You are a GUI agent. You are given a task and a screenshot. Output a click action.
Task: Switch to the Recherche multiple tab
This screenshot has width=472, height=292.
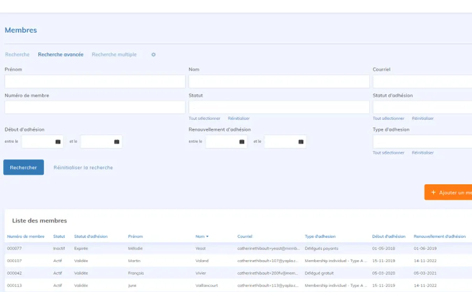click(114, 55)
